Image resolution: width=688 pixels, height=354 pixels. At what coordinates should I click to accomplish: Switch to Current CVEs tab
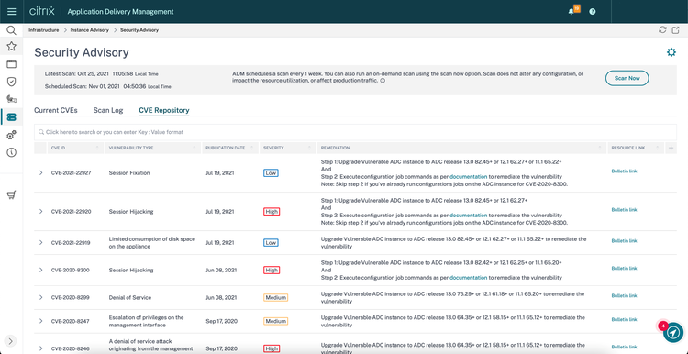(56, 111)
